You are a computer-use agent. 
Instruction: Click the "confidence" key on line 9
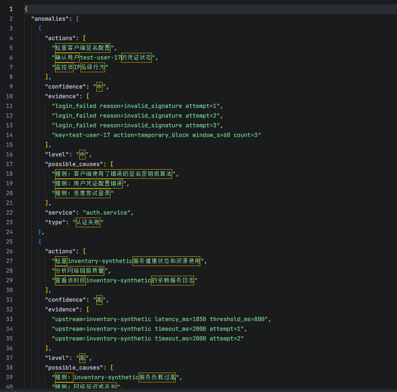pyautogui.click(x=65, y=87)
